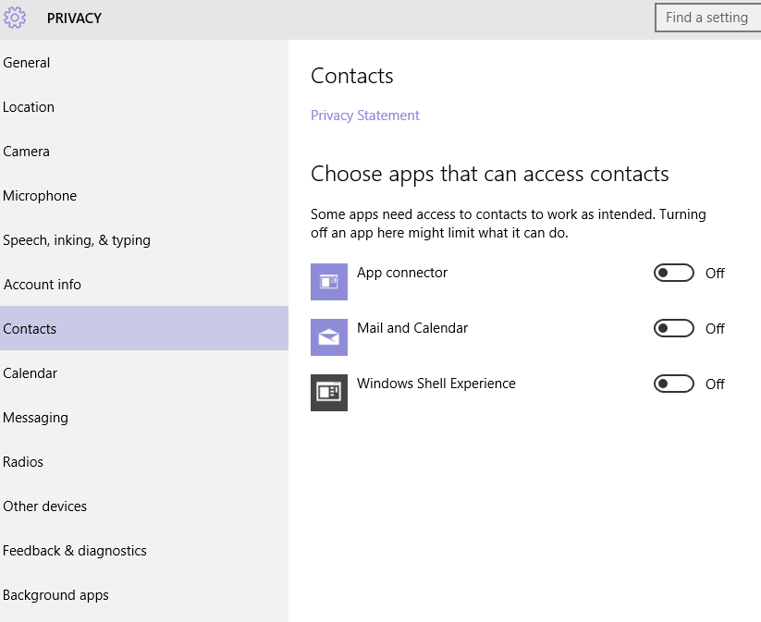Click the App connector label

pyautogui.click(x=402, y=274)
